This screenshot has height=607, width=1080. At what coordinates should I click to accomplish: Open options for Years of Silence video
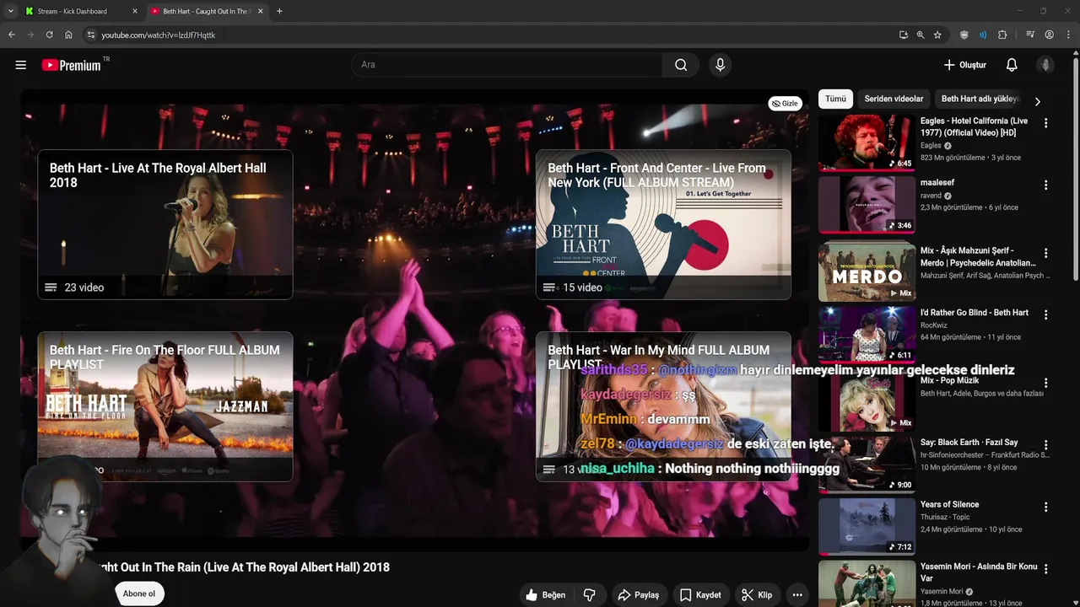coord(1045,507)
